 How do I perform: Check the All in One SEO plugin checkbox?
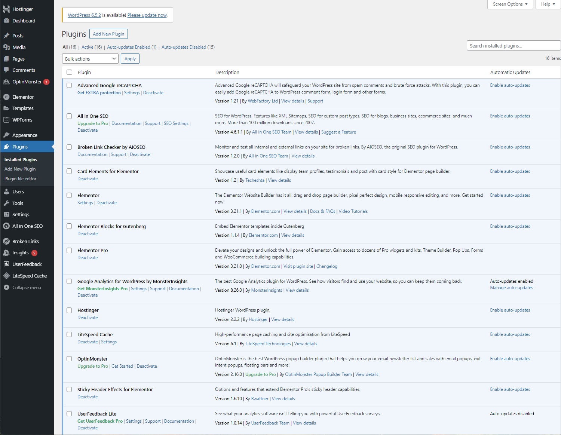pyautogui.click(x=69, y=116)
